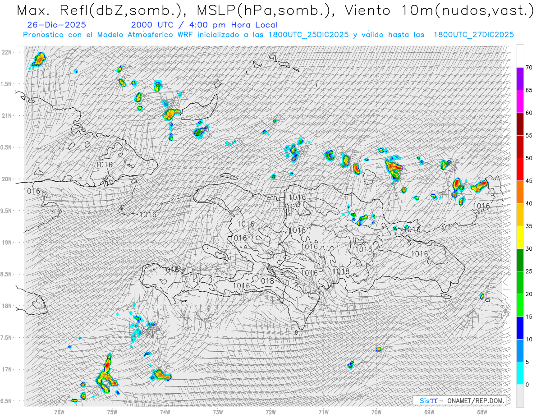Click the cyan 0–5 dBZ colorbar segment

tap(520, 373)
